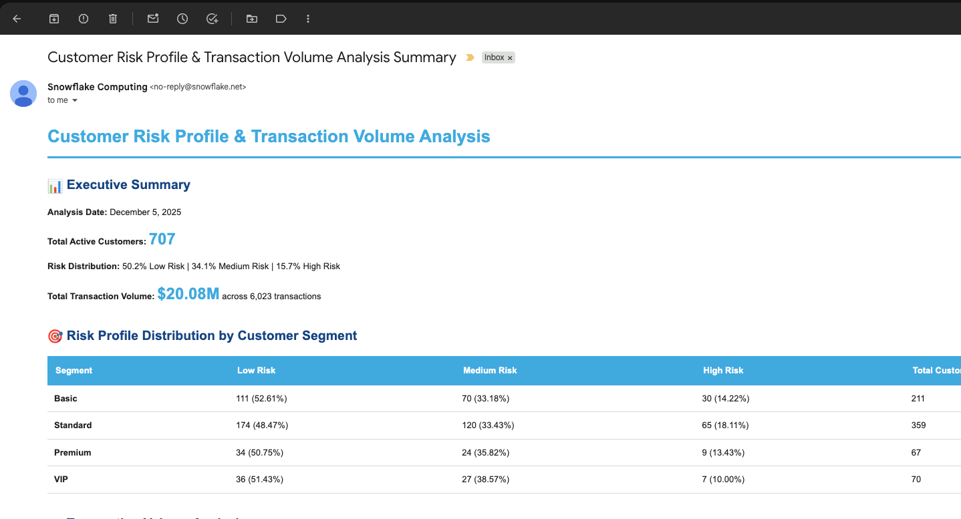This screenshot has height=519, width=961.
Task: Apply a label using the label icon
Action: click(x=281, y=19)
